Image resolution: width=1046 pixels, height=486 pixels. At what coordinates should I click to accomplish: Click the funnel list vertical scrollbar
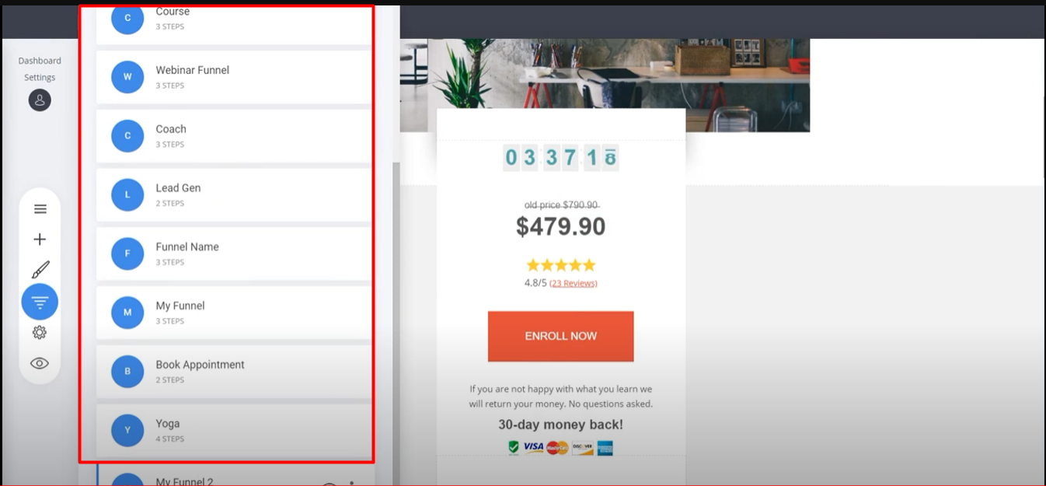coord(396,323)
